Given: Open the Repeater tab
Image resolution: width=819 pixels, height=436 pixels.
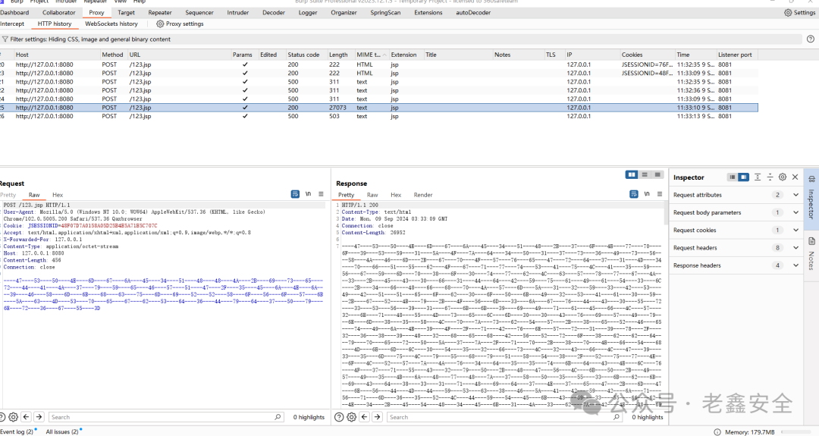Looking at the screenshot, I should (160, 13).
